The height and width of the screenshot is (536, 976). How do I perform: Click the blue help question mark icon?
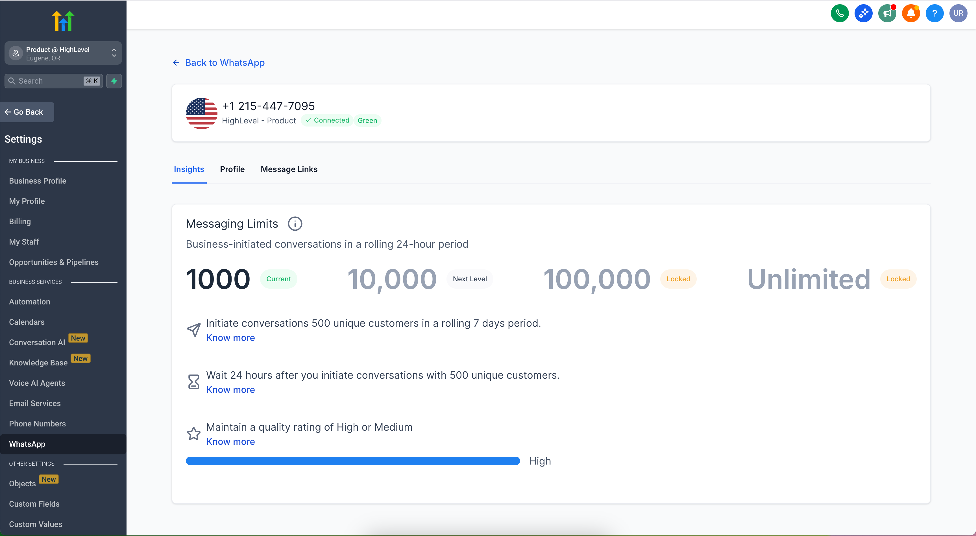point(935,13)
